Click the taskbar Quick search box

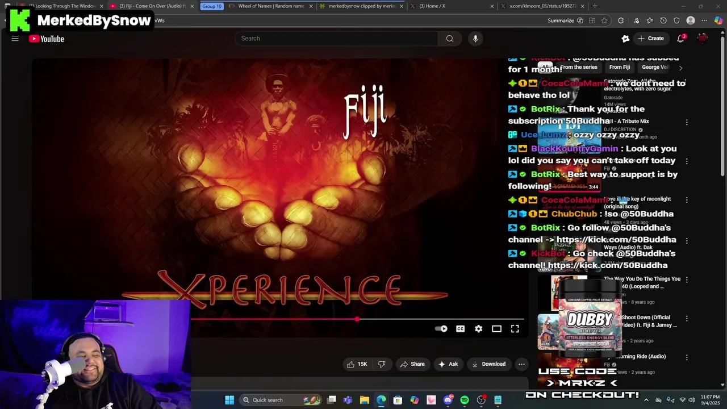coord(281,400)
